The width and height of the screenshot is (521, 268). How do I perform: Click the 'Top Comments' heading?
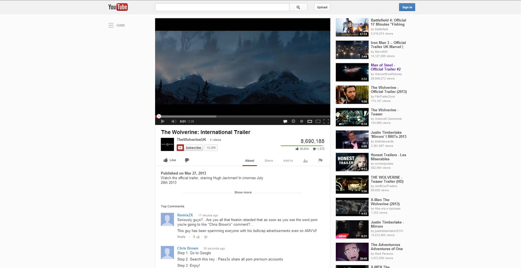pos(172,206)
